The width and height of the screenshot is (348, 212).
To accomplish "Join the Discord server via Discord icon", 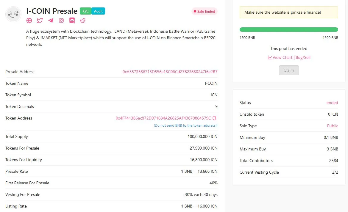I will coord(72,21).
